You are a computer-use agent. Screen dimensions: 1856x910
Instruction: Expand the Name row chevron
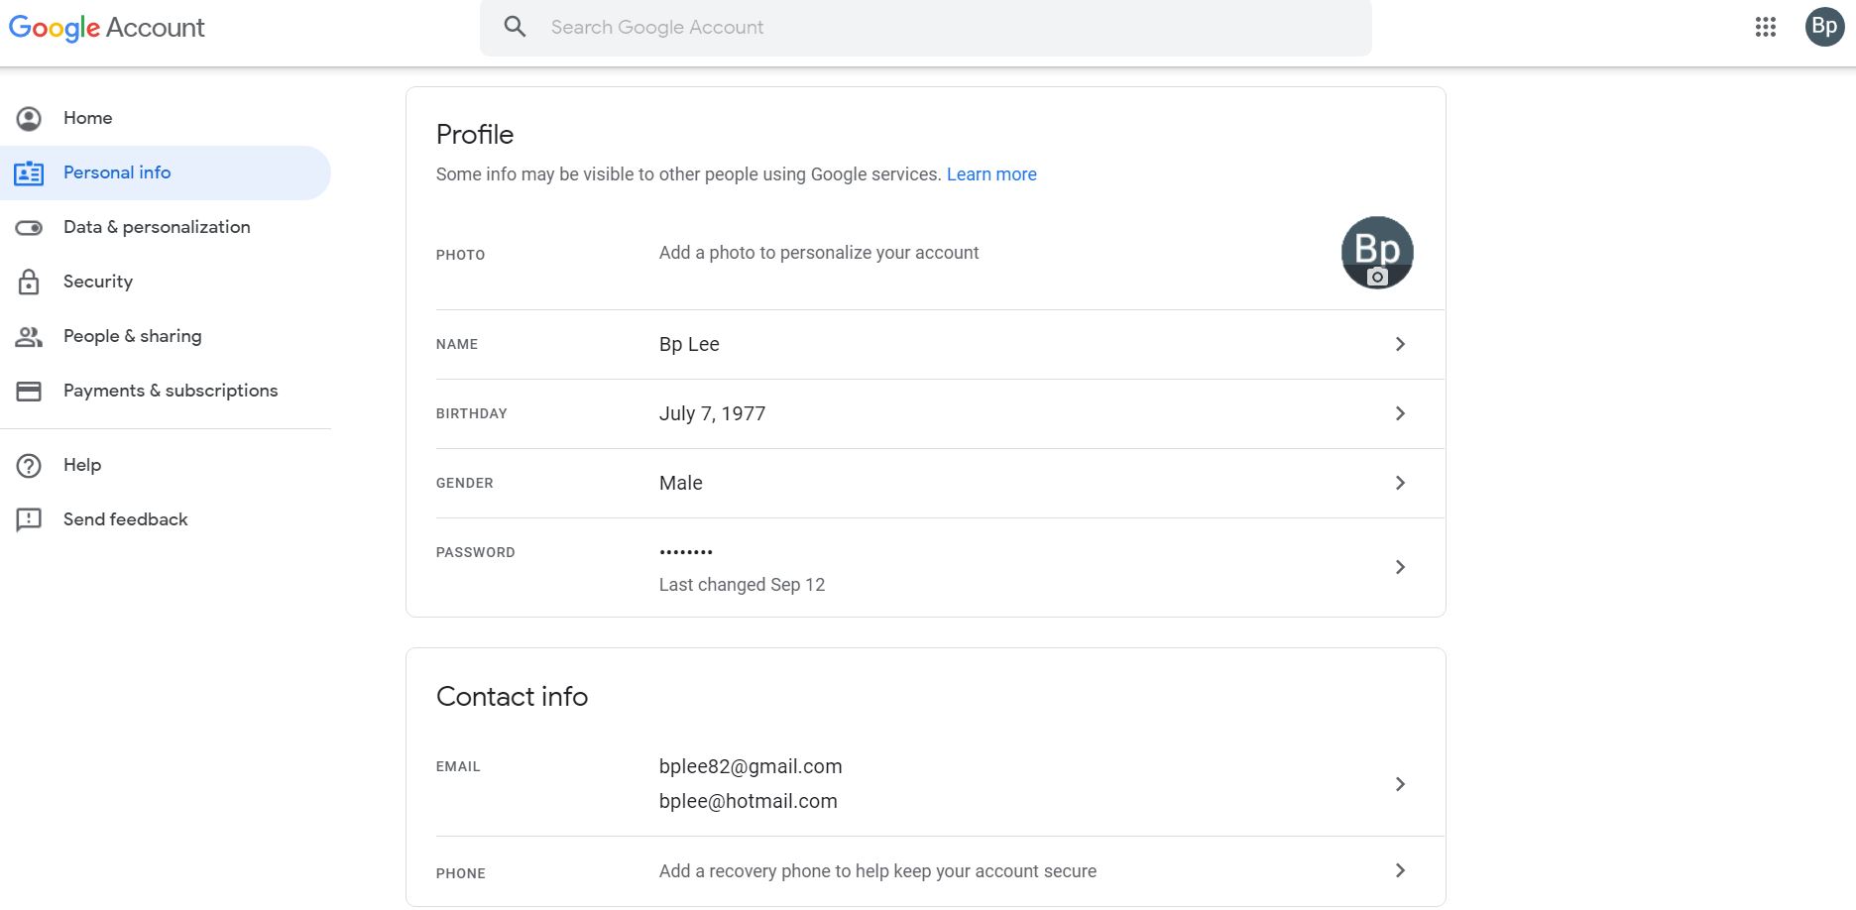1400,344
